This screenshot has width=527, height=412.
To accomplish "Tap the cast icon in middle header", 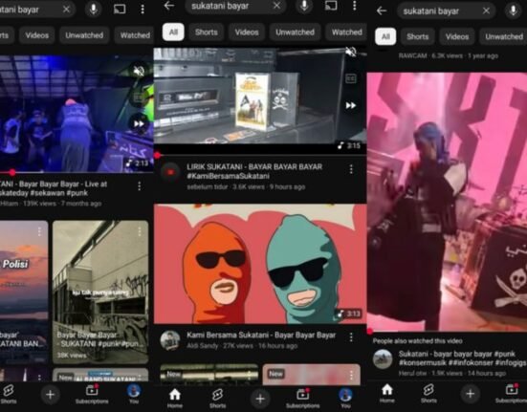I will 331,6.
